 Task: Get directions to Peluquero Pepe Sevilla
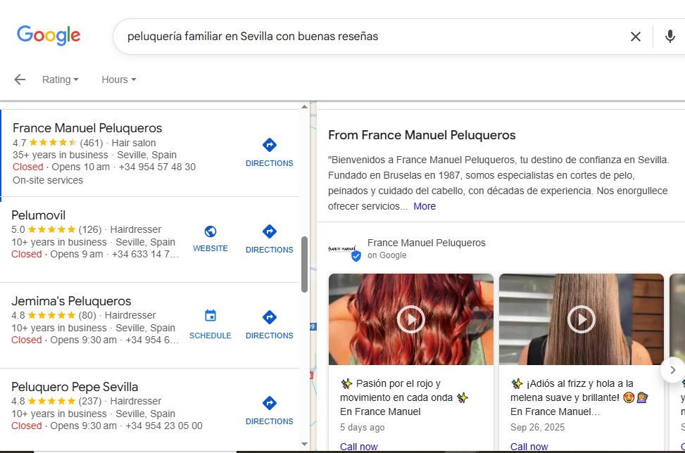[269, 410]
